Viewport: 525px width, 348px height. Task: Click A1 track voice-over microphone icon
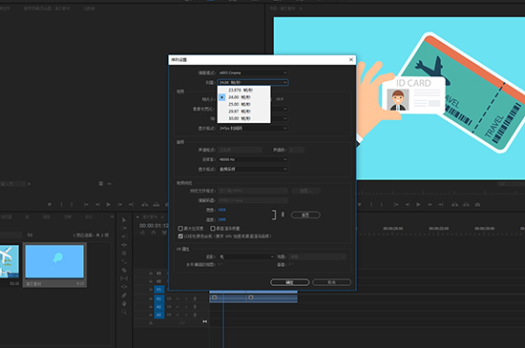point(195,298)
